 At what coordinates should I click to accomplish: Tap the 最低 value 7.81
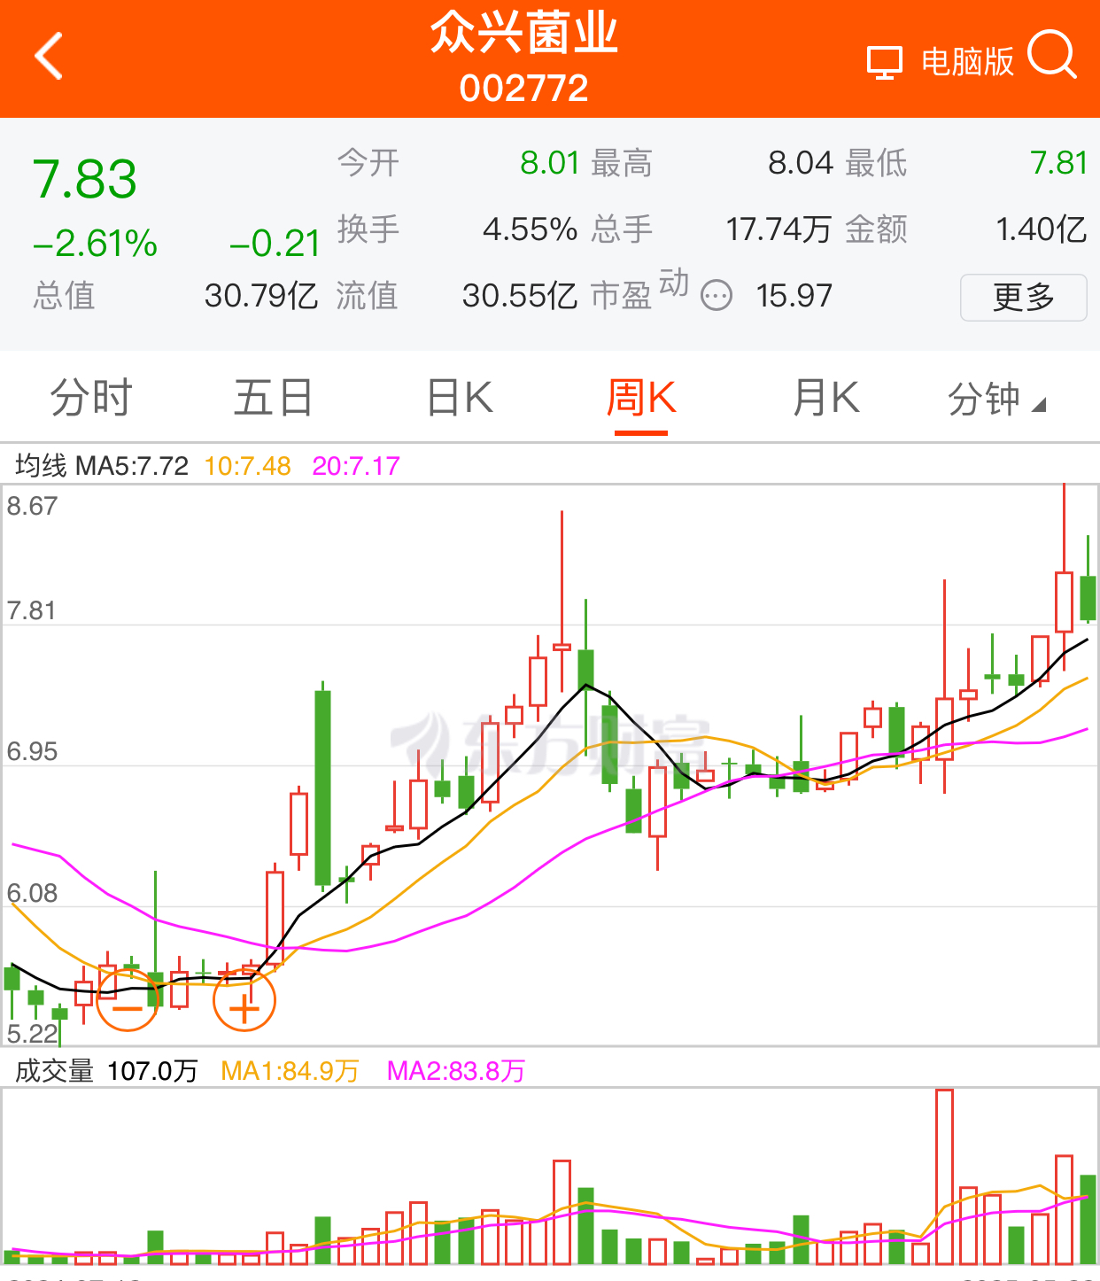[x=1058, y=163]
